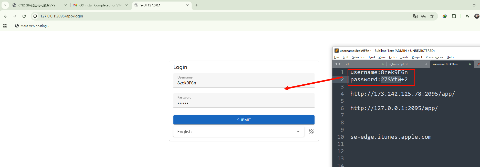Click into the Password field
This screenshot has width=480, height=167.
pos(244,103)
